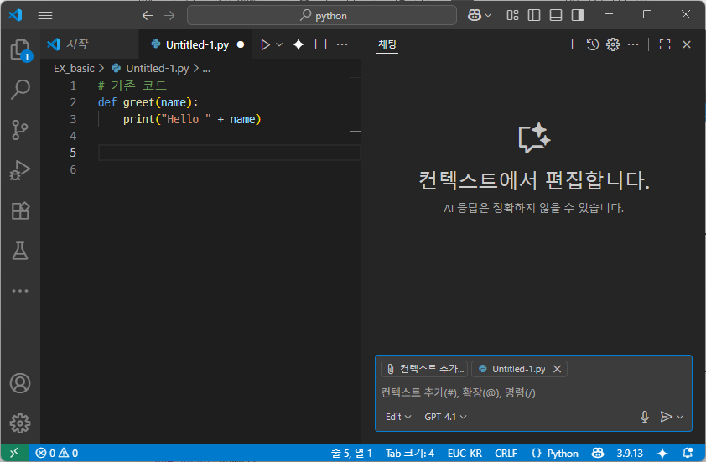Change CRLF end of line sequence
The image size is (706, 462).
[x=506, y=453]
